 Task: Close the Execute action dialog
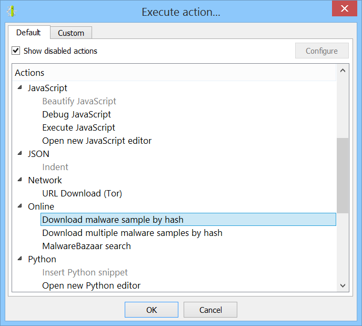click(x=344, y=8)
